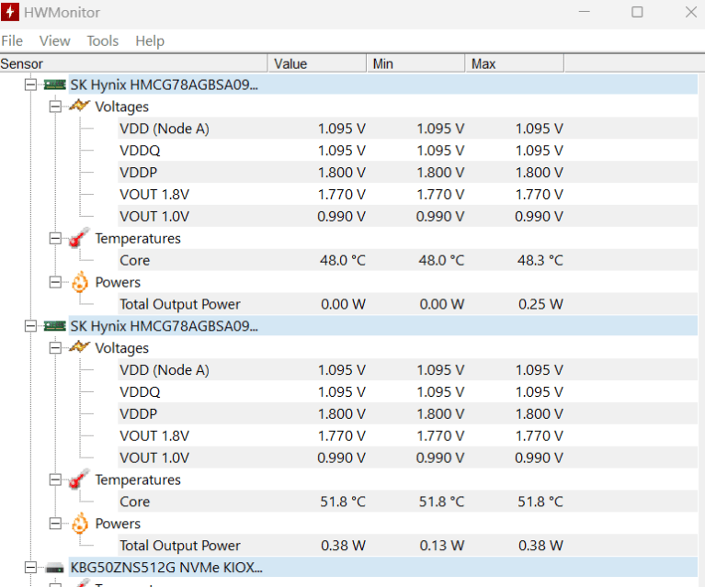Image resolution: width=705 pixels, height=587 pixels.
Task: Collapse Temperatures under the first SK Hynix
Action: click(55, 238)
